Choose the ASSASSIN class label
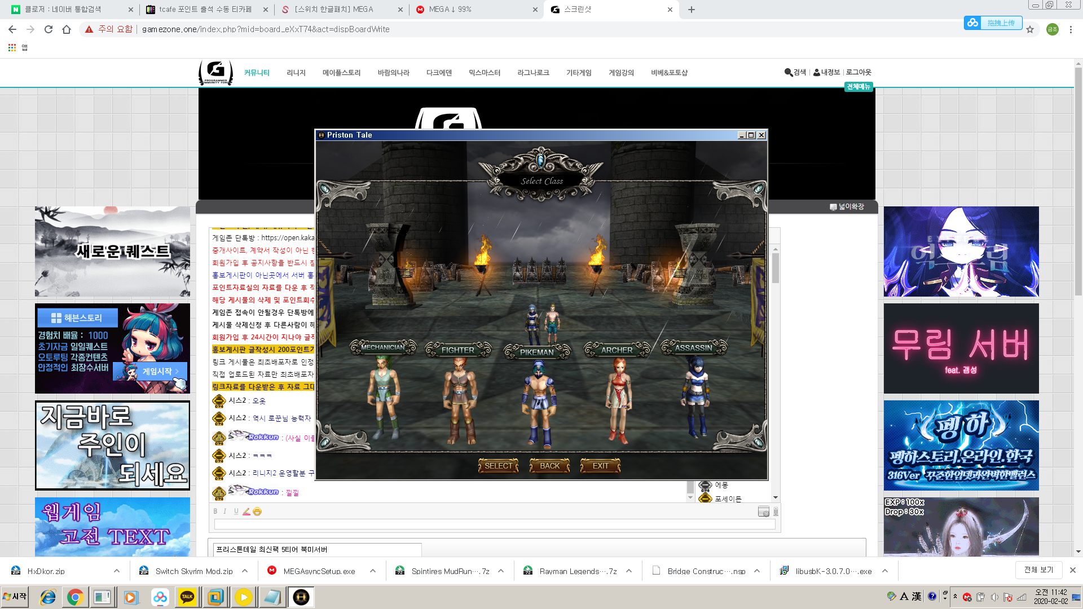This screenshot has width=1083, height=609. (x=693, y=348)
